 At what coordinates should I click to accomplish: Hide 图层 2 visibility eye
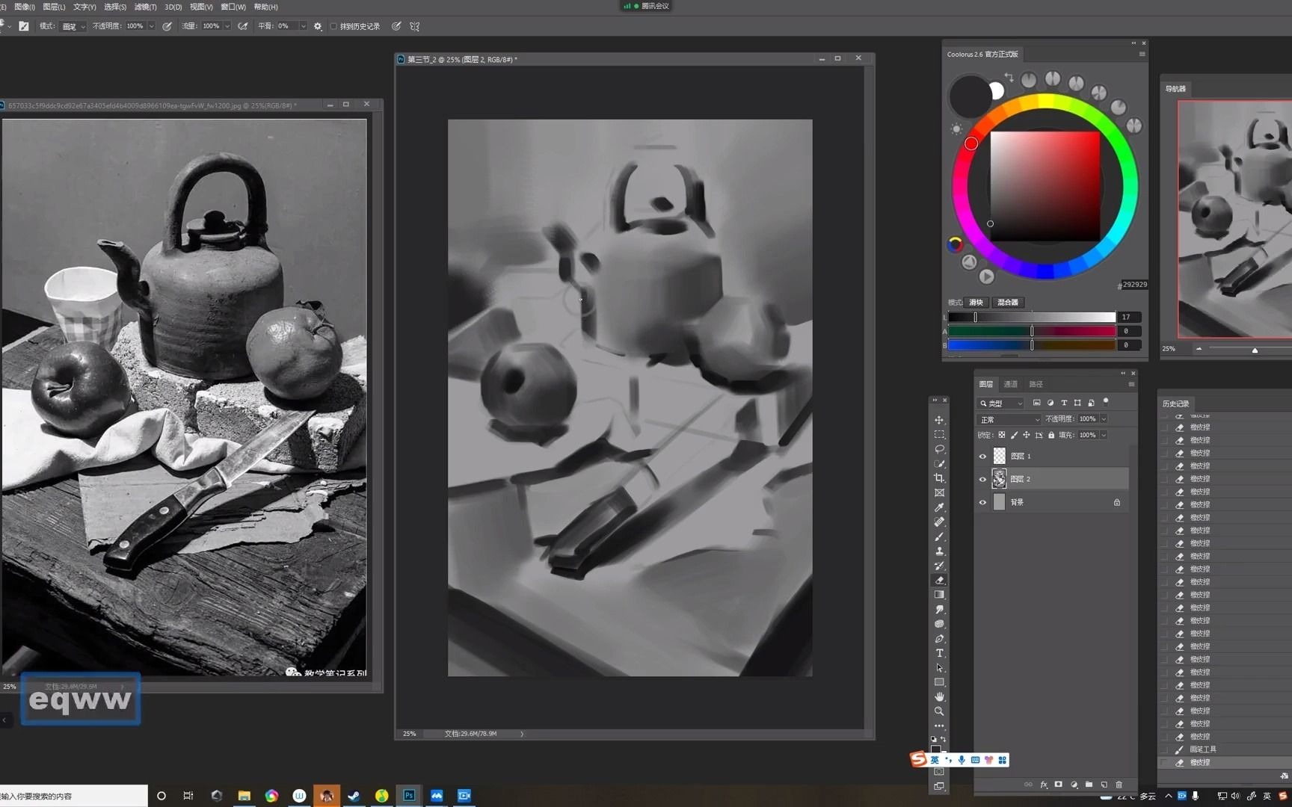[x=982, y=480]
